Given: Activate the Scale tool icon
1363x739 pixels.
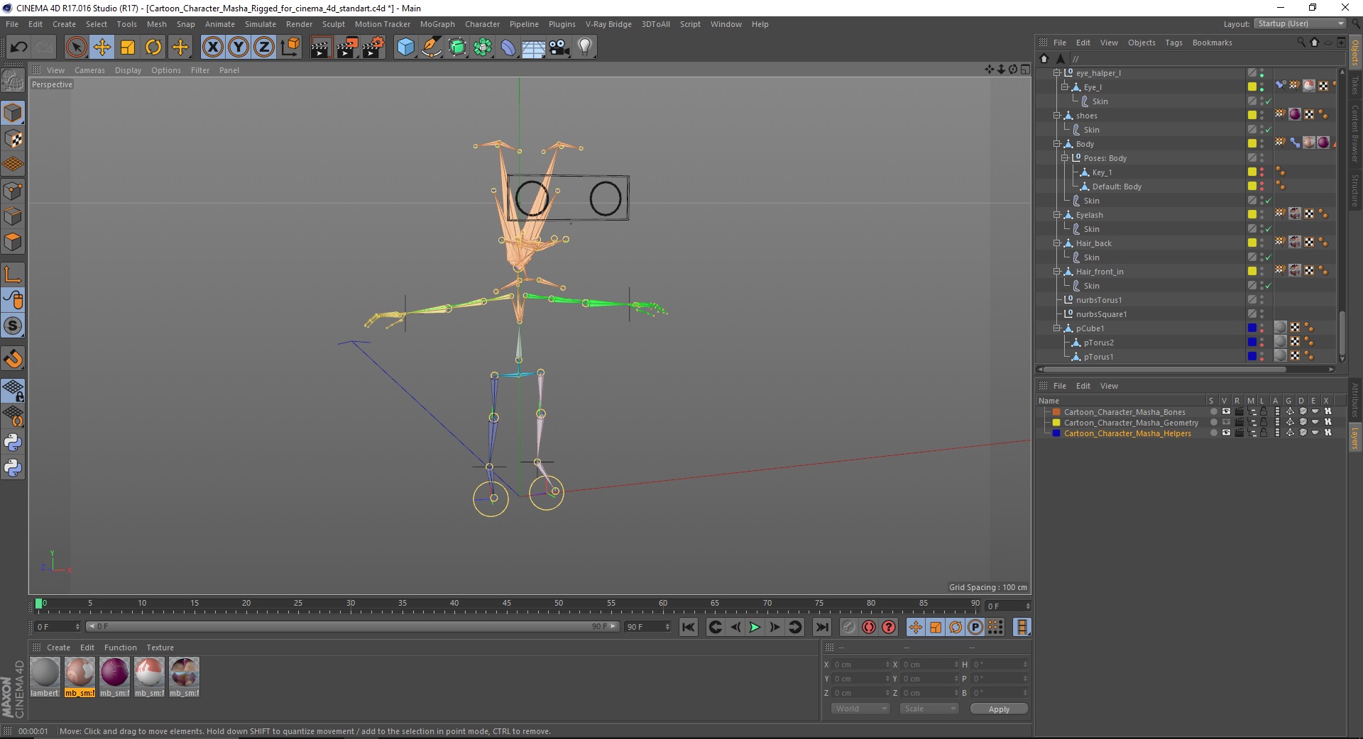Looking at the screenshot, I should pyautogui.click(x=128, y=48).
